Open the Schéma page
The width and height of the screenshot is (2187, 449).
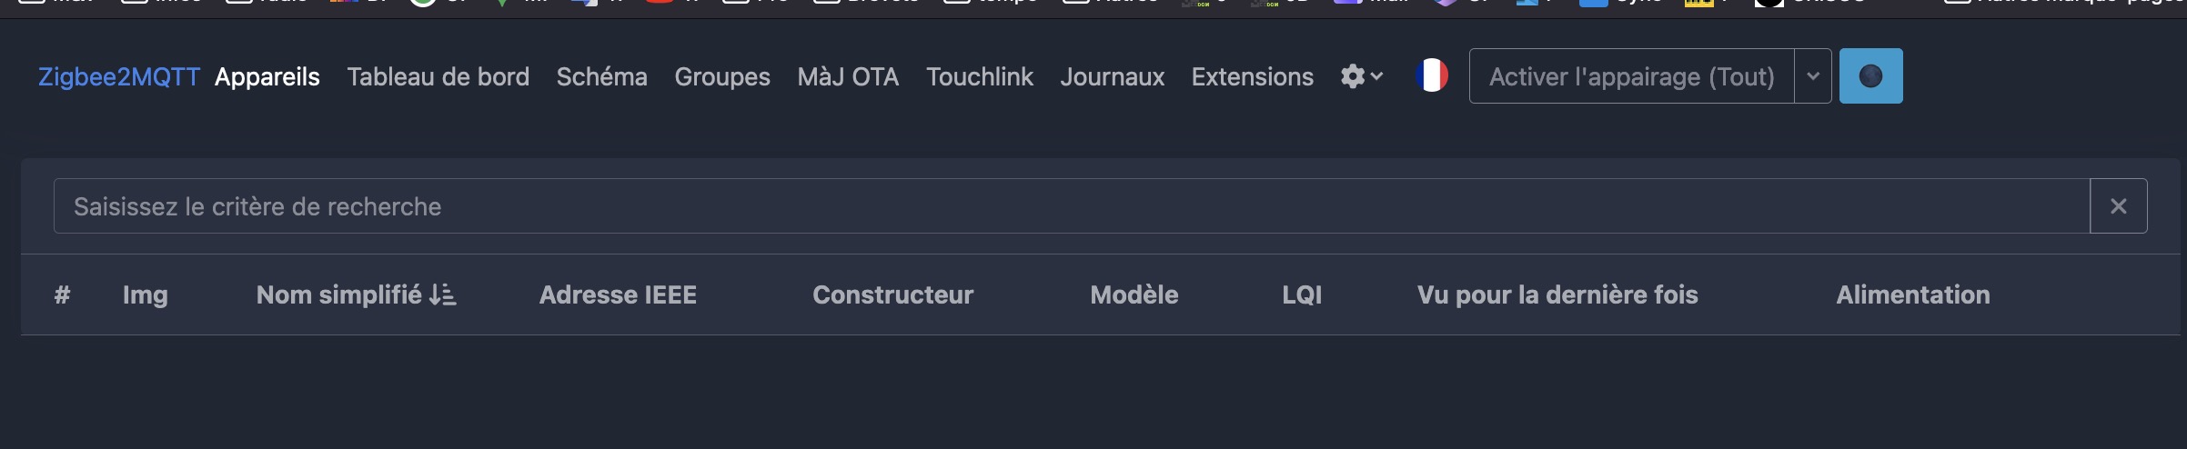[601, 76]
